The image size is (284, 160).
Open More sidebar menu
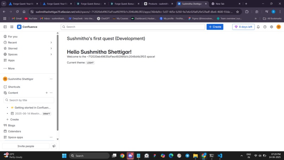pos(9,69)
